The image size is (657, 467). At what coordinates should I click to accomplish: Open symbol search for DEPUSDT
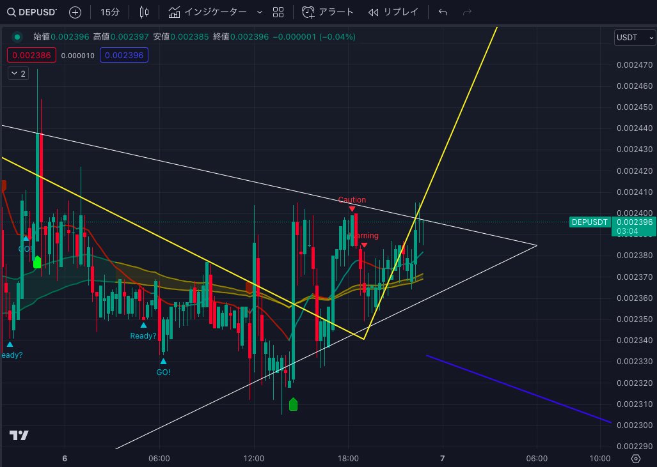[x=32, y=12]
